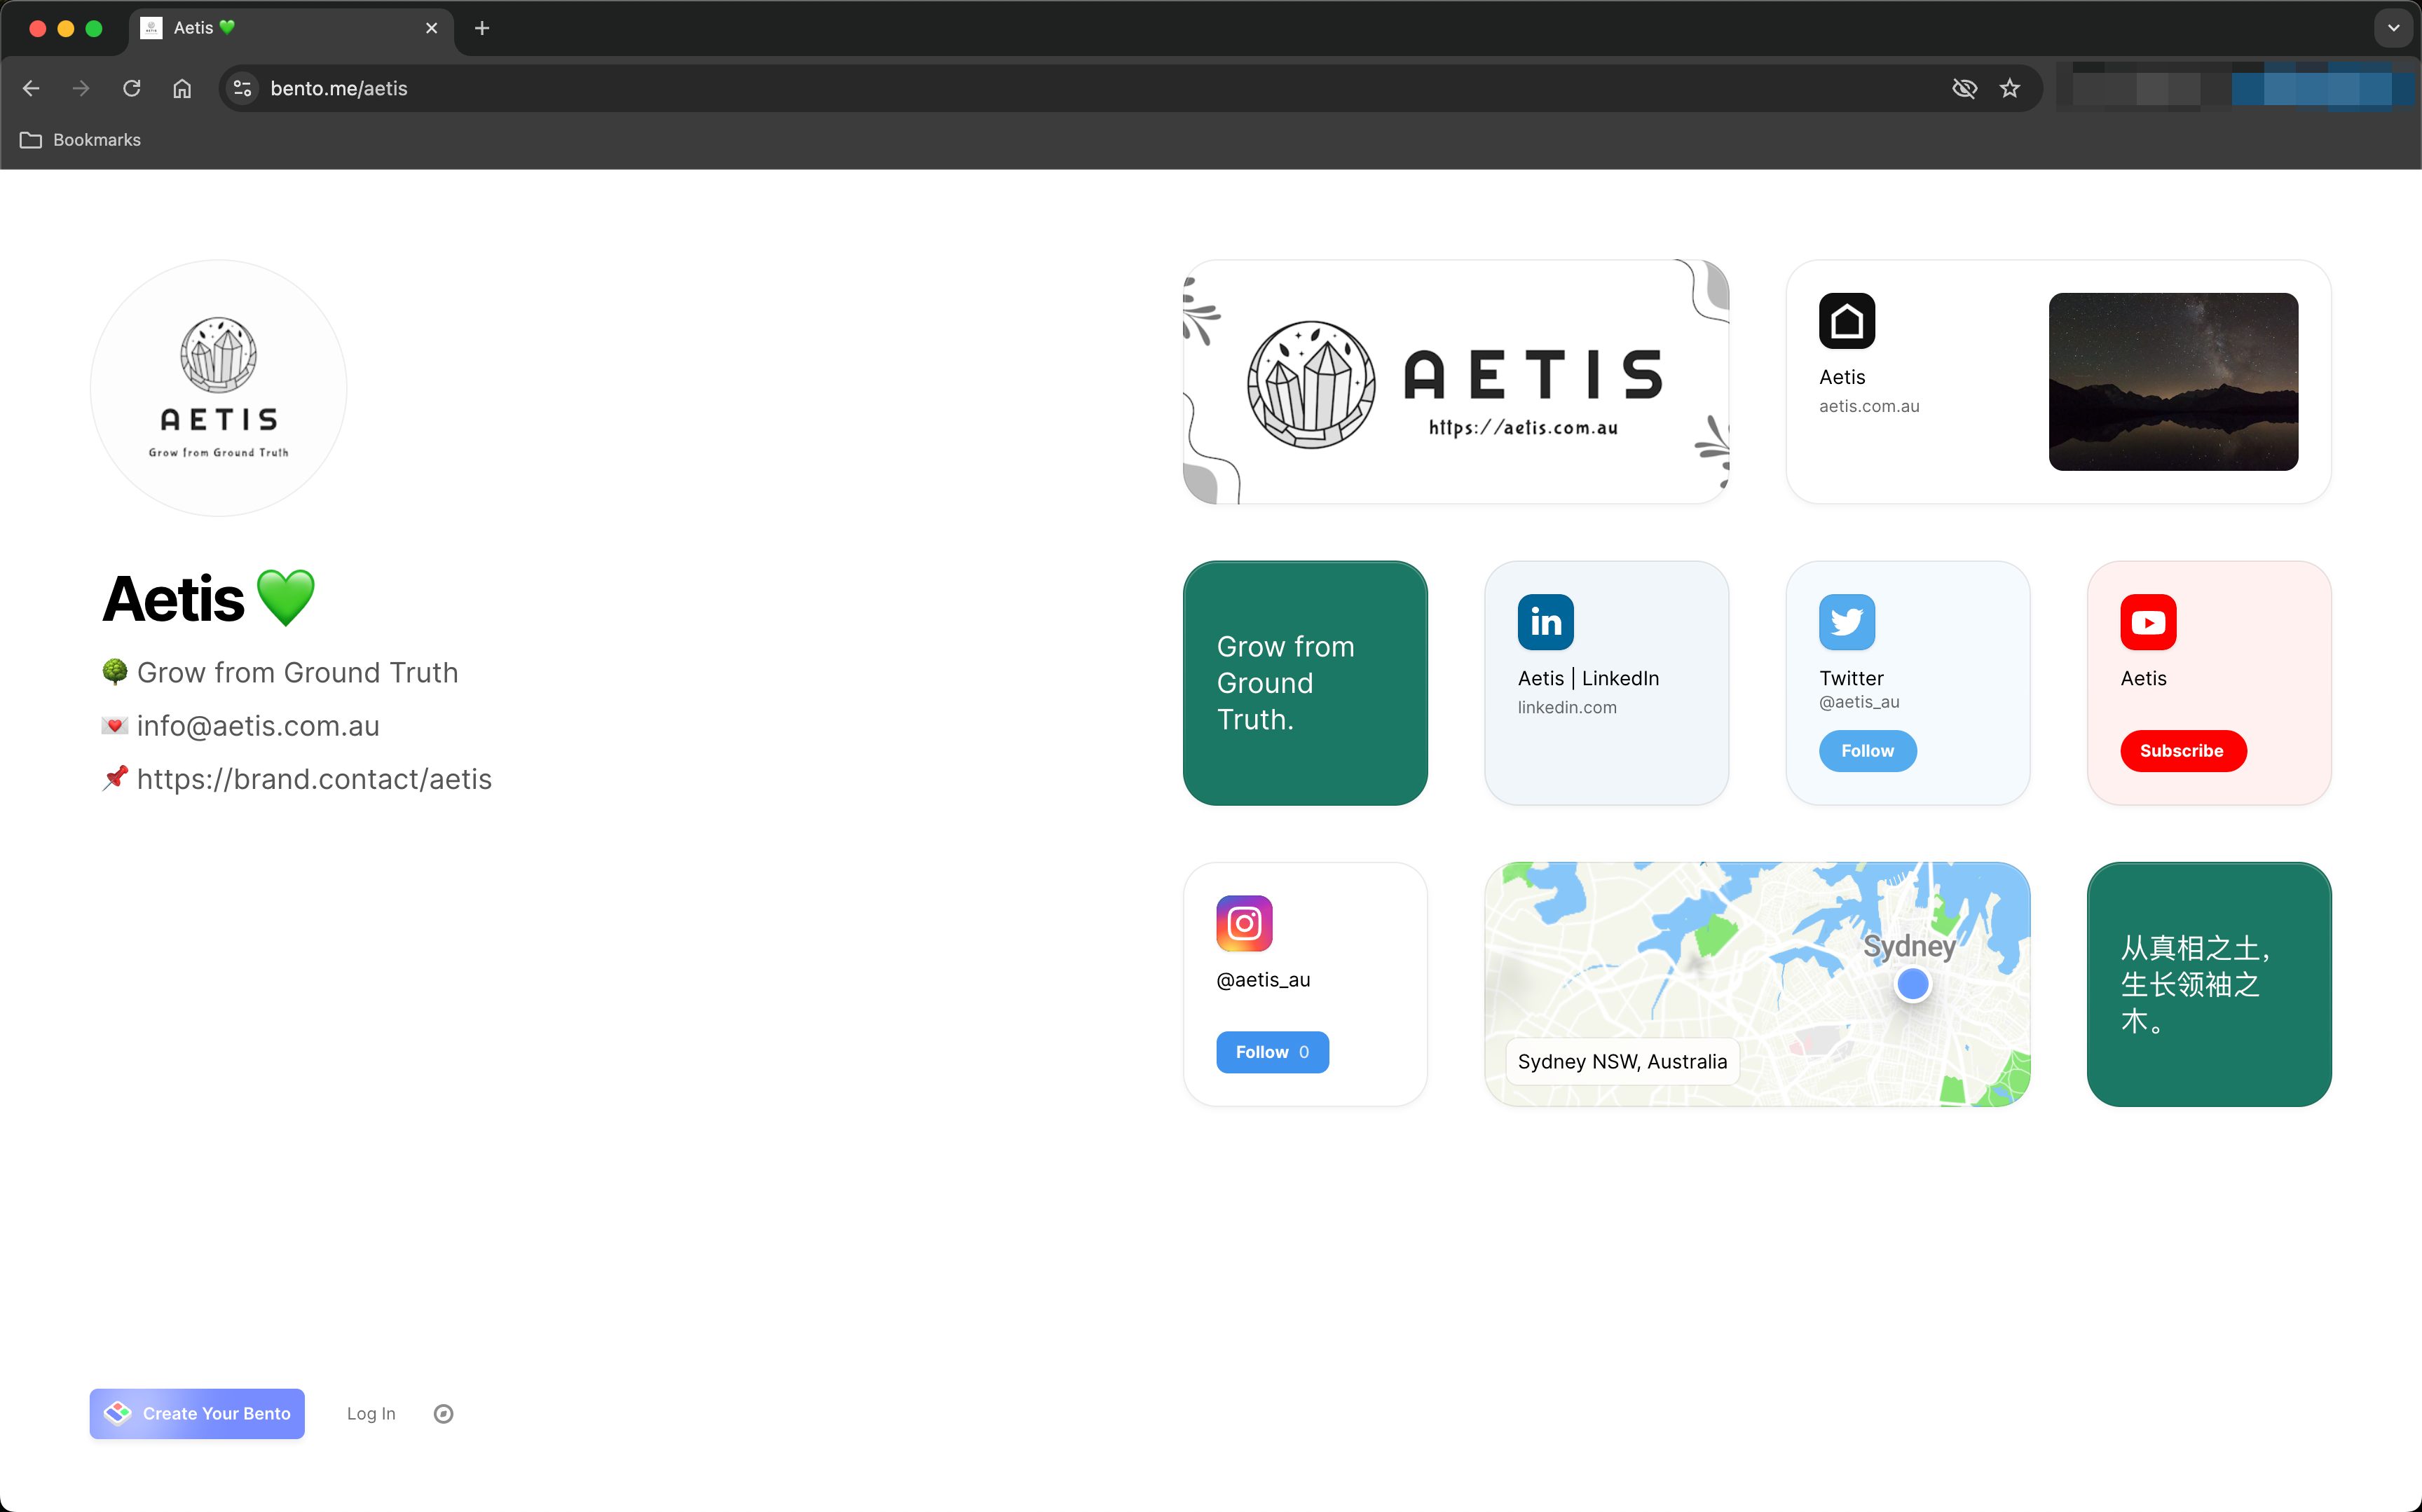2422x1512 pixels.
Task: Open site information controls in address bar
Action: coord(242,88)
